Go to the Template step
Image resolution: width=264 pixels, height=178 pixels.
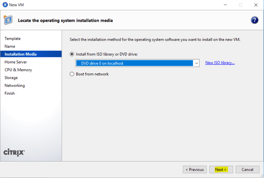13,38
